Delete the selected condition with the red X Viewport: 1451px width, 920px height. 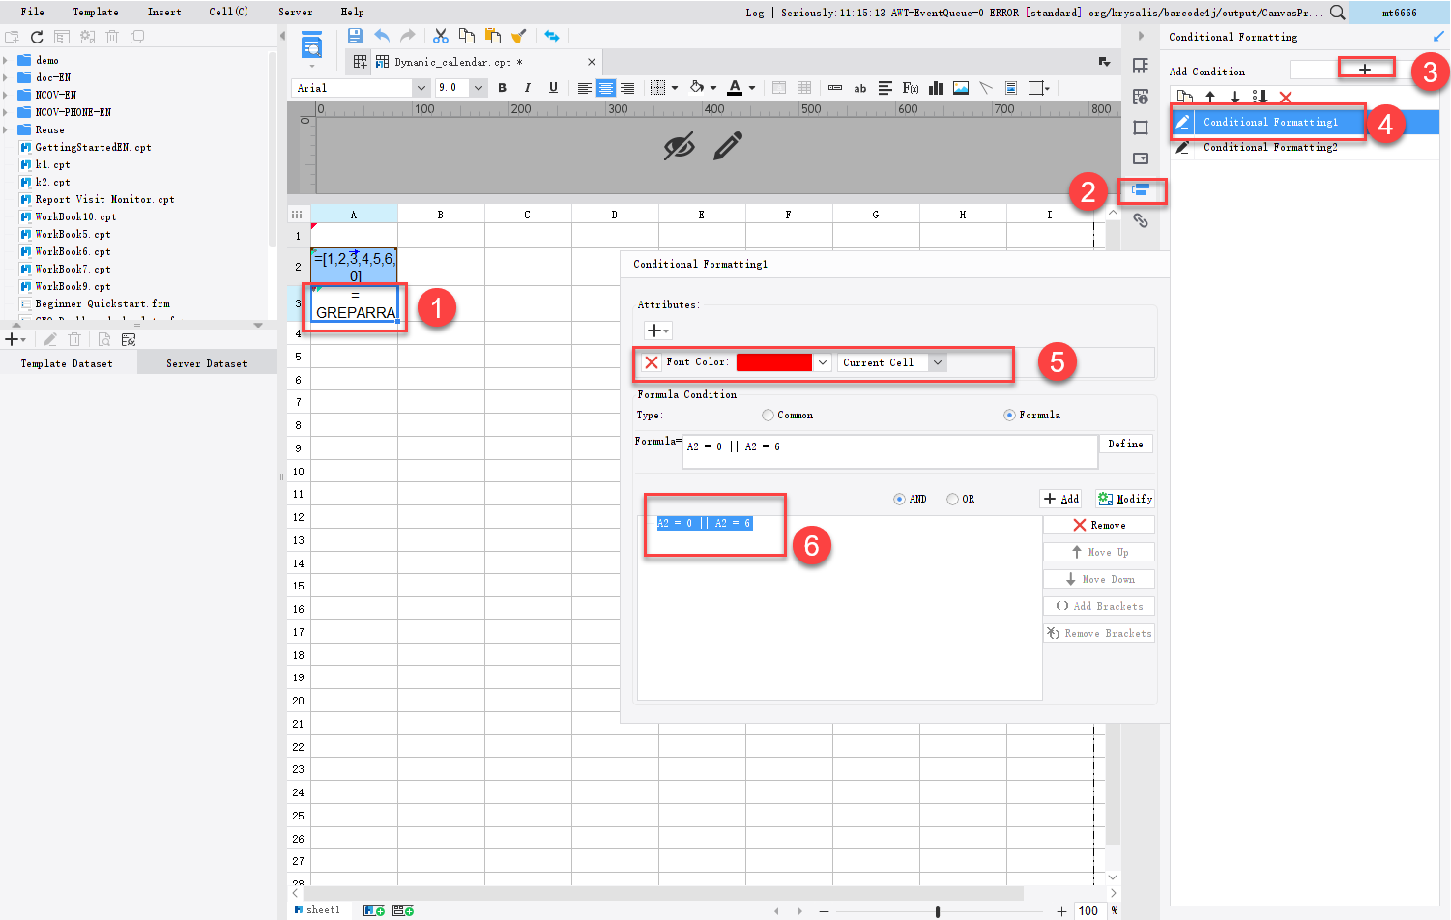(1286, 97)
